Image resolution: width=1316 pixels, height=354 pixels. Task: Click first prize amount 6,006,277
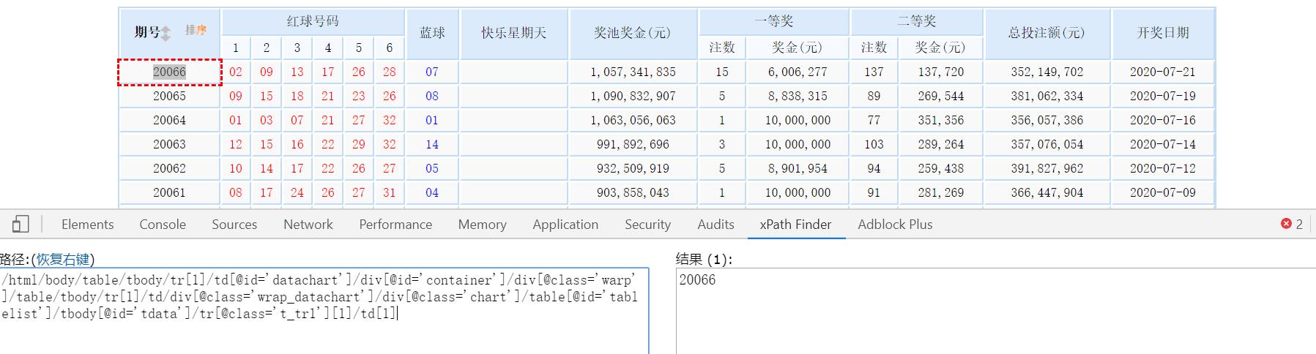tap(798, 72)
